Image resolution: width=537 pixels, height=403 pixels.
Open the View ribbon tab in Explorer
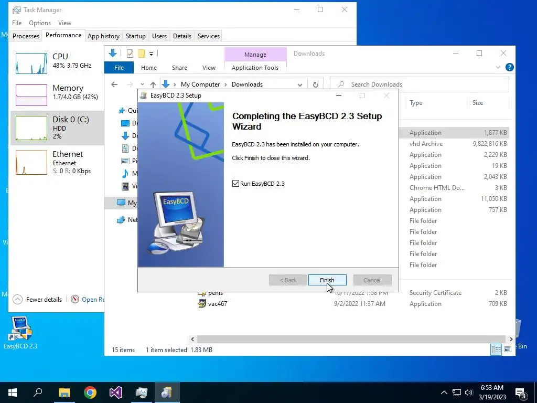(209, 68)
